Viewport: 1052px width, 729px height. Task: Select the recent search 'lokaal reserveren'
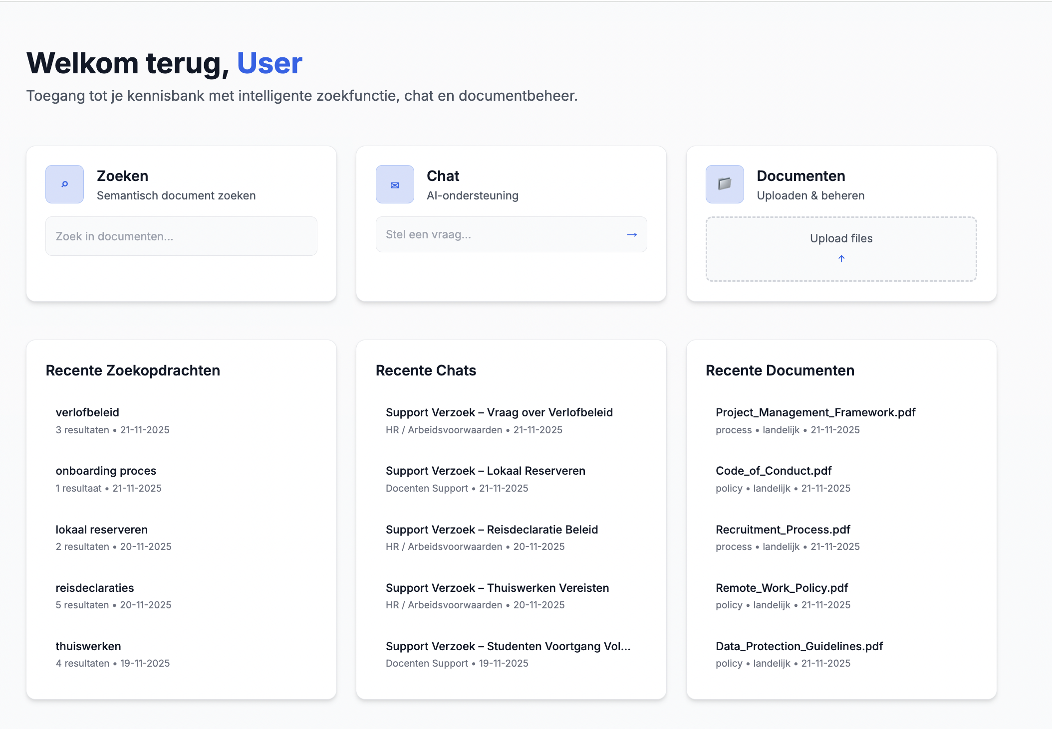pyautogui.click(x=101, y=529)
